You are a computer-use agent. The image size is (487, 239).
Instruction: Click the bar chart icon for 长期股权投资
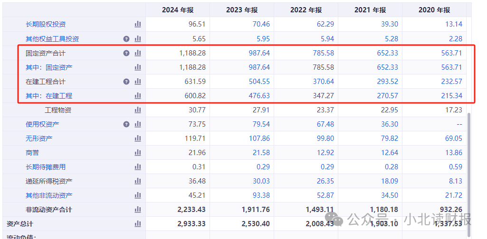(138, 24)
